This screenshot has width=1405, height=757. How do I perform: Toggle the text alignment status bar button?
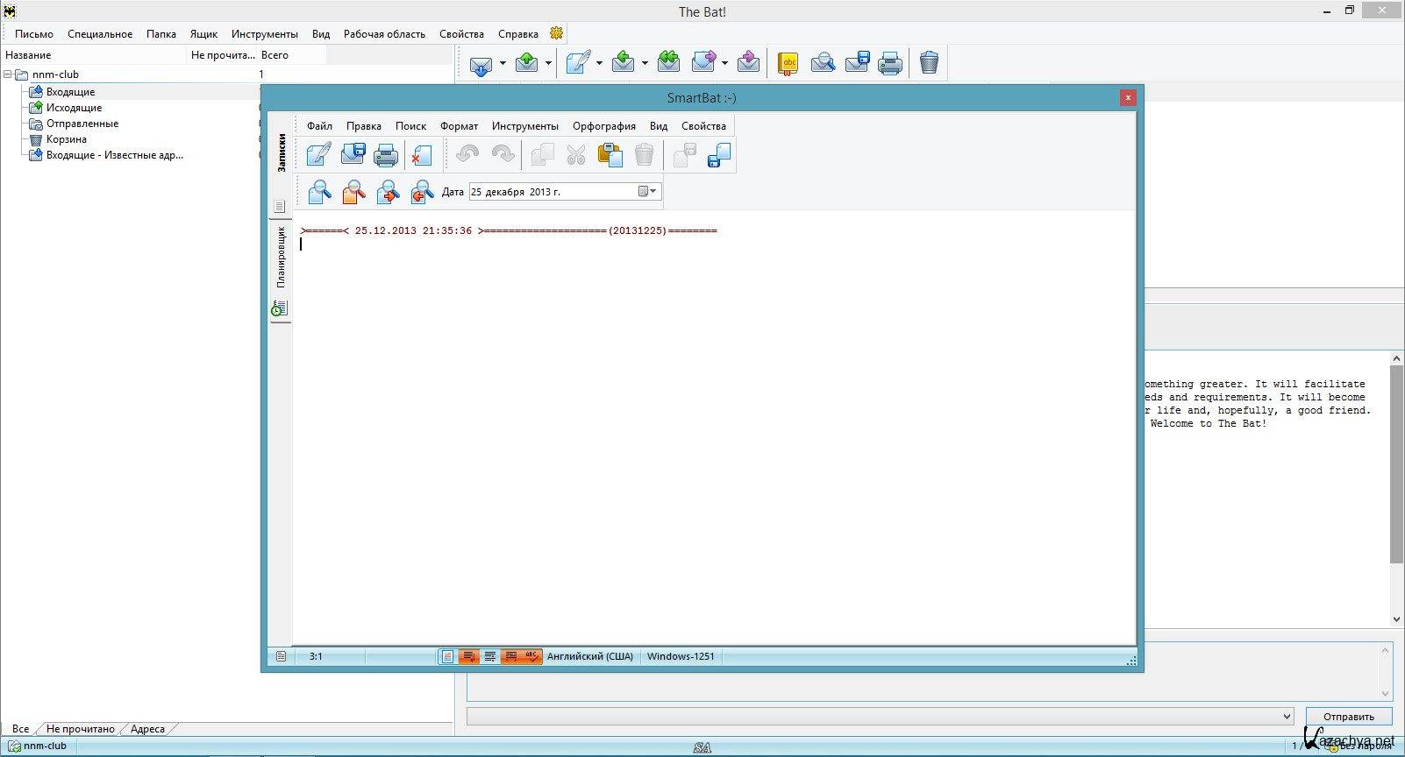(x=490, y=656)
